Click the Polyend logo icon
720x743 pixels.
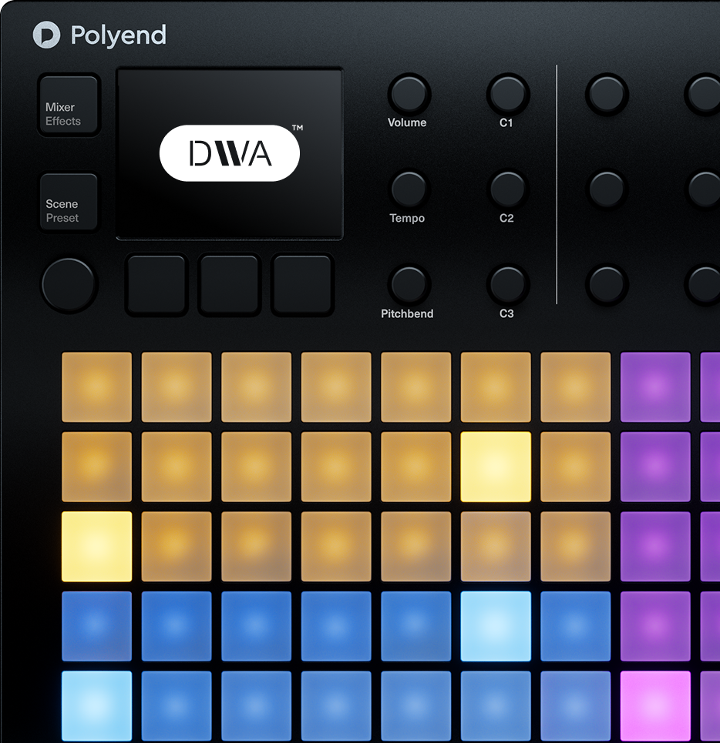tap(46, 35)
